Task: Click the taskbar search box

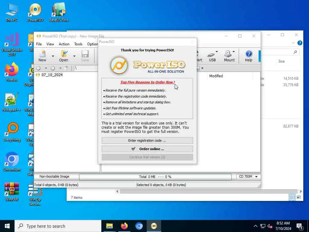Action: point(58,226)
